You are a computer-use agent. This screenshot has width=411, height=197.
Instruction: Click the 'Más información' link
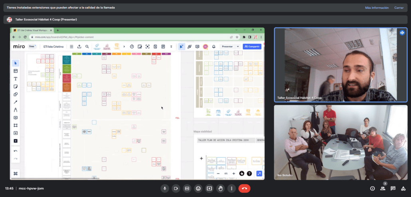click(376, 8)
